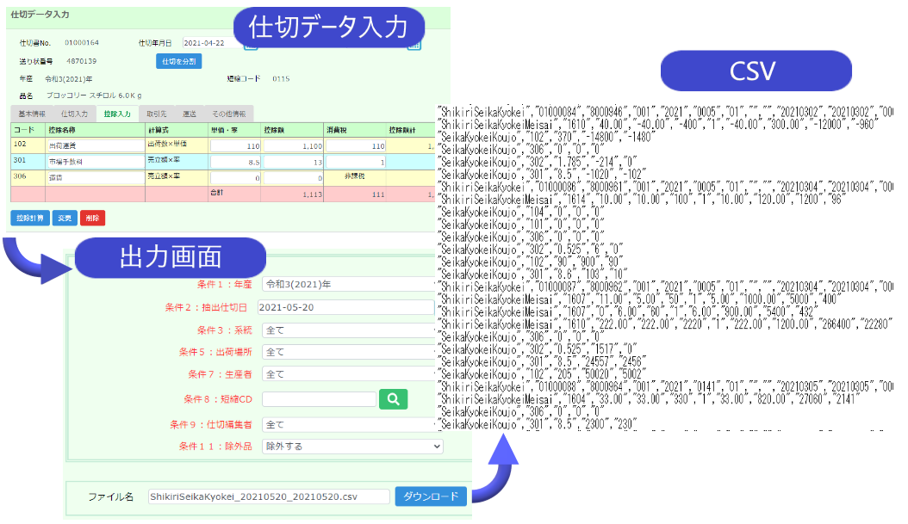The width and height of the screenshot is (908, 524).
Task: Click the 条件8:短縮CD input field
Action: pyautogui.click(x=318, y=399)
